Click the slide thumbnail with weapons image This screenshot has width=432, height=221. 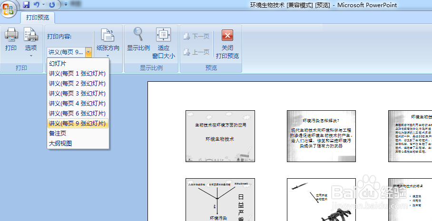[321, 200]
